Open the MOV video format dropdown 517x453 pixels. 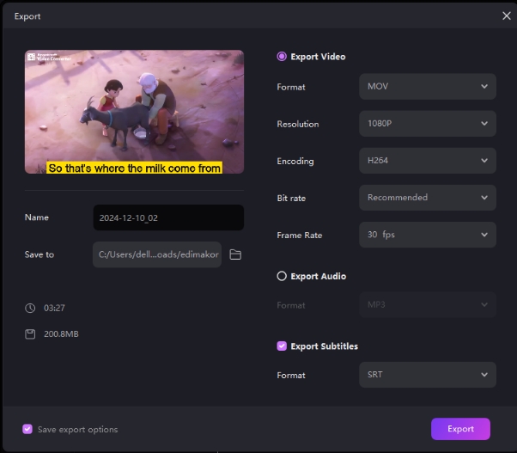click(427, 87)
